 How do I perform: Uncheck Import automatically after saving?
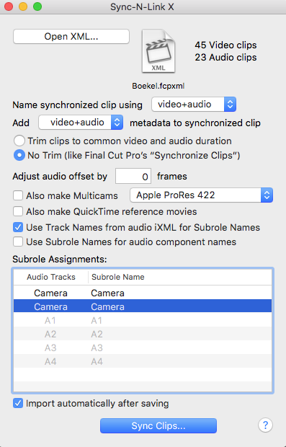click(x=18, y=404)
